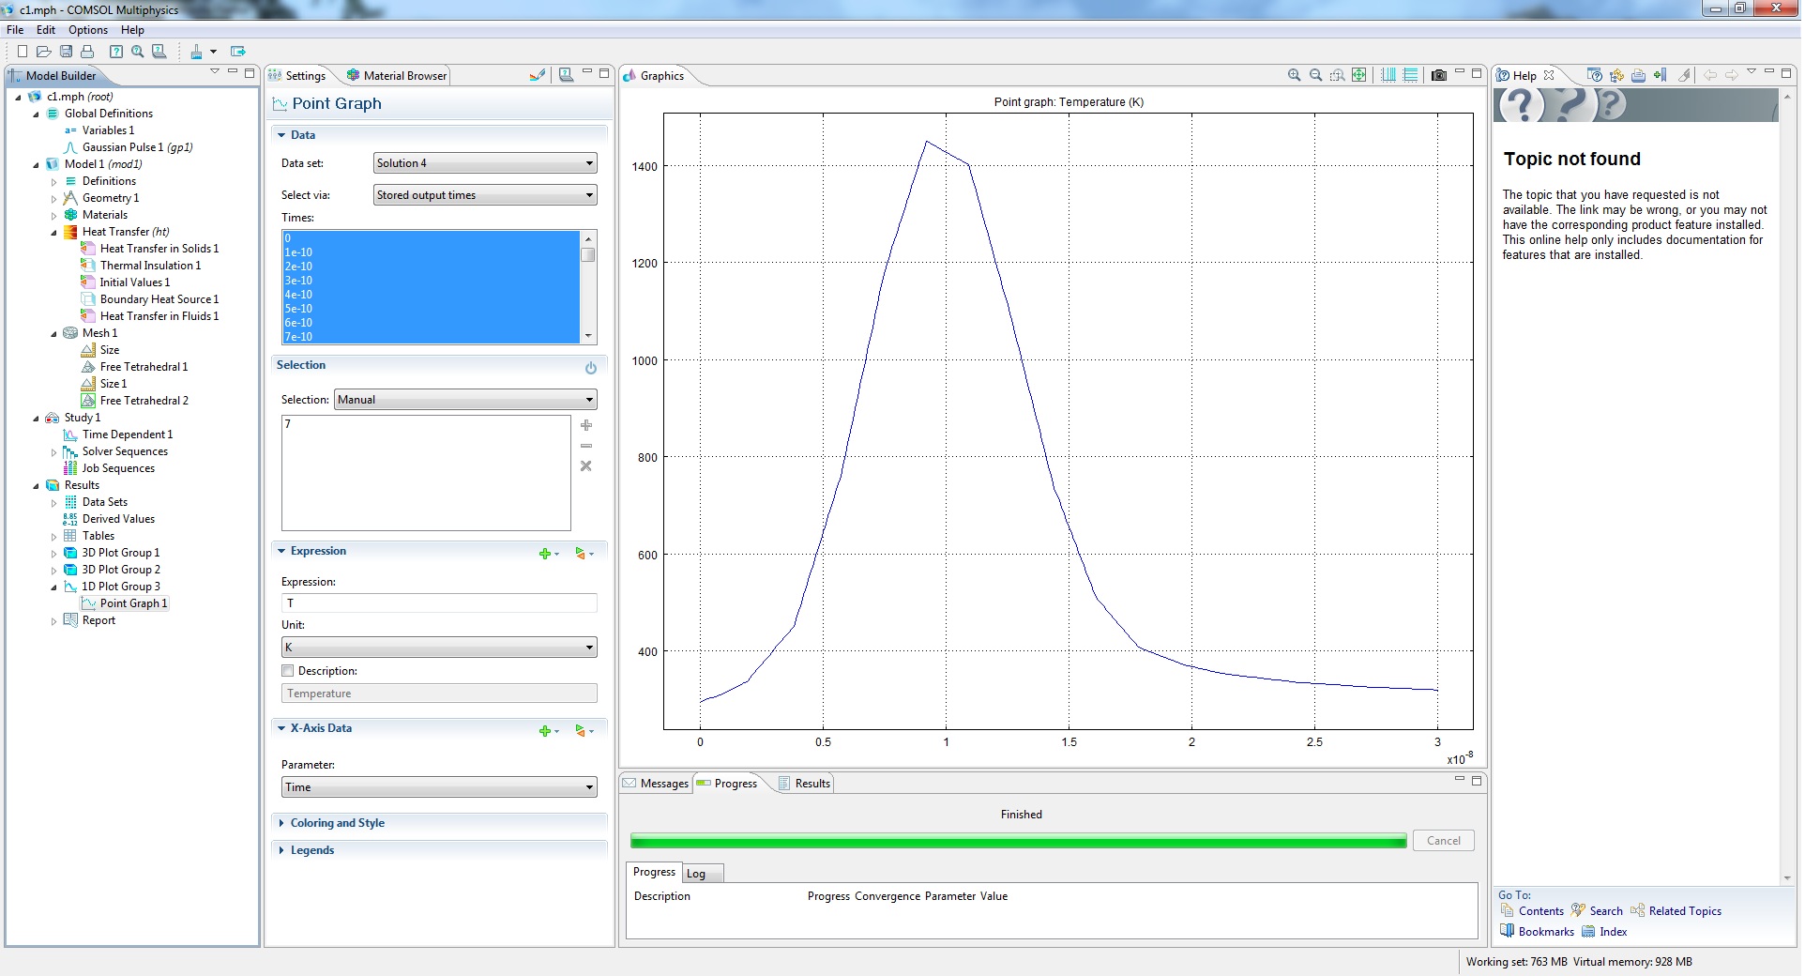The width and height of the screenshot is (1805, 976).
Task: Expand the Coloring and Style section
Action: pos(337,823)
